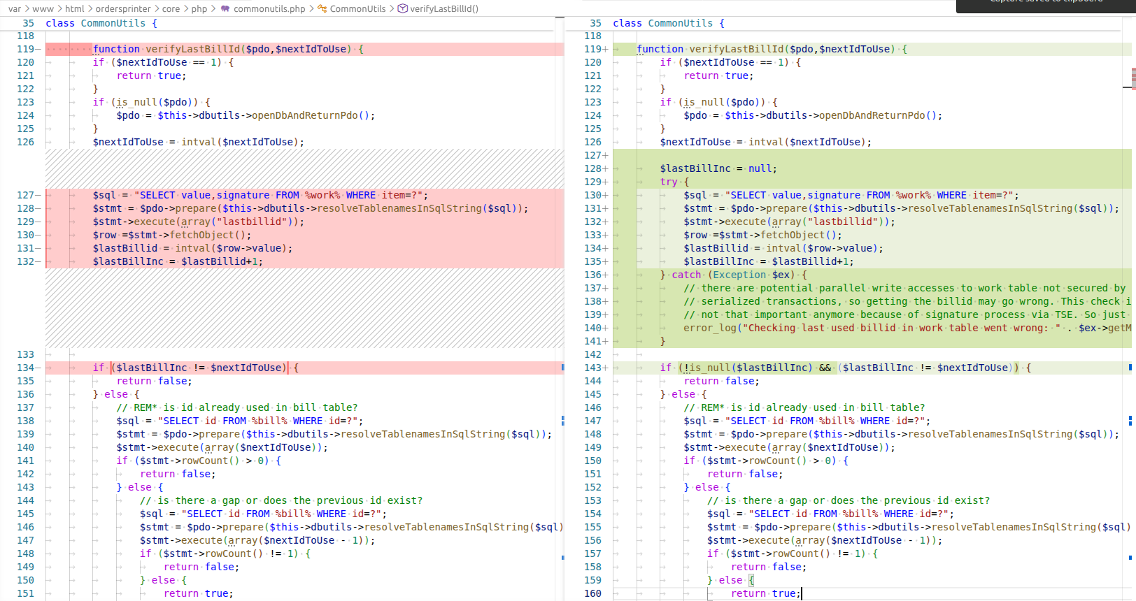The image size is (1136, 601).
Task: Click the '} catch (Exception $ex) {' line
Action: pyautogui.click(x=733, y=275)
